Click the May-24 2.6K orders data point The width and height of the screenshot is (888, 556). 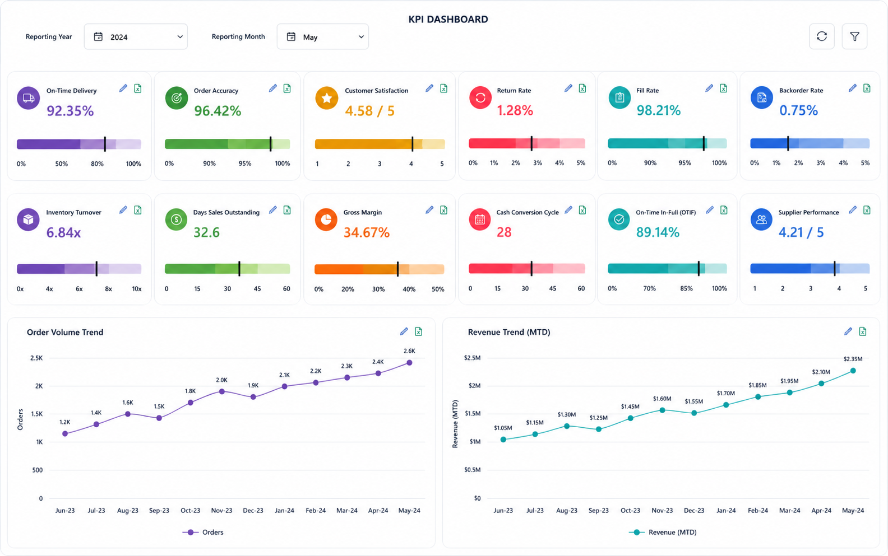click(x=410, y=363)
